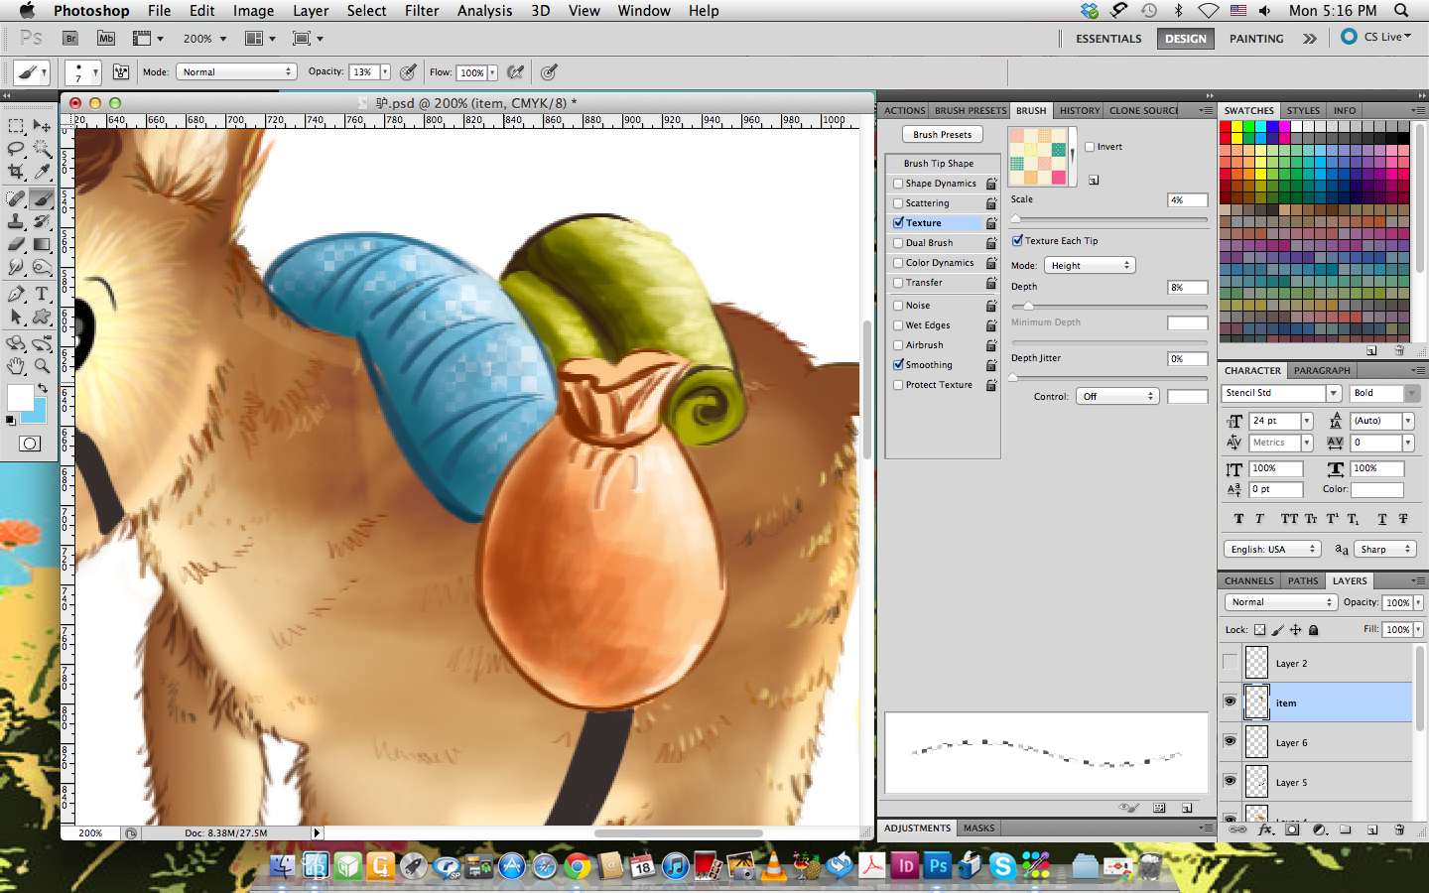Hide the item layer
1429x893 pixels.
pos(1230,702)
